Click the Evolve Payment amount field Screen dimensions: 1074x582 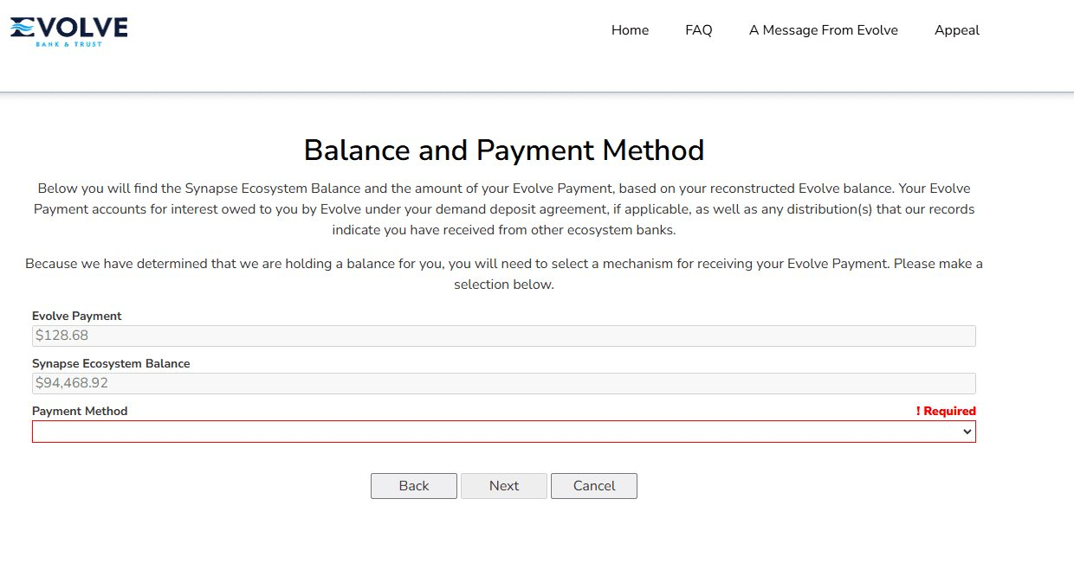pyautogui.click(x=504, y=336)
